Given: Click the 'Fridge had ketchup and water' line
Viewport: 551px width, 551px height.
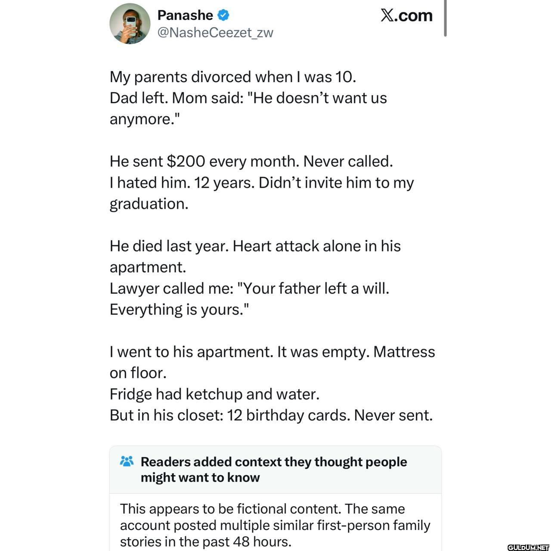Looking at the screenshot, I should [215, 394].
